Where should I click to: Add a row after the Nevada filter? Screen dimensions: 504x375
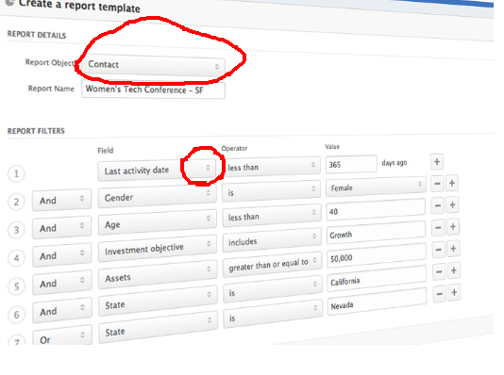455,293
